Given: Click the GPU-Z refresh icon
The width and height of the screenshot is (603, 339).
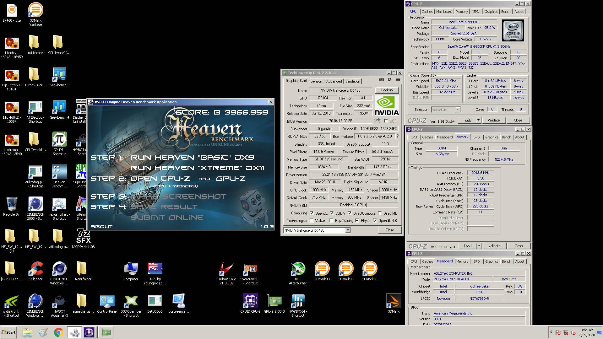Looking at the screenshot, I should (x=389, y=80).
